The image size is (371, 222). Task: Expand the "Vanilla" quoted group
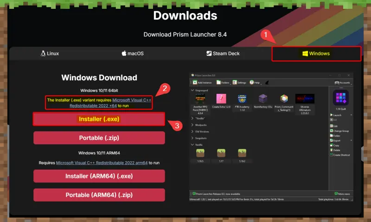pos(192,118)
